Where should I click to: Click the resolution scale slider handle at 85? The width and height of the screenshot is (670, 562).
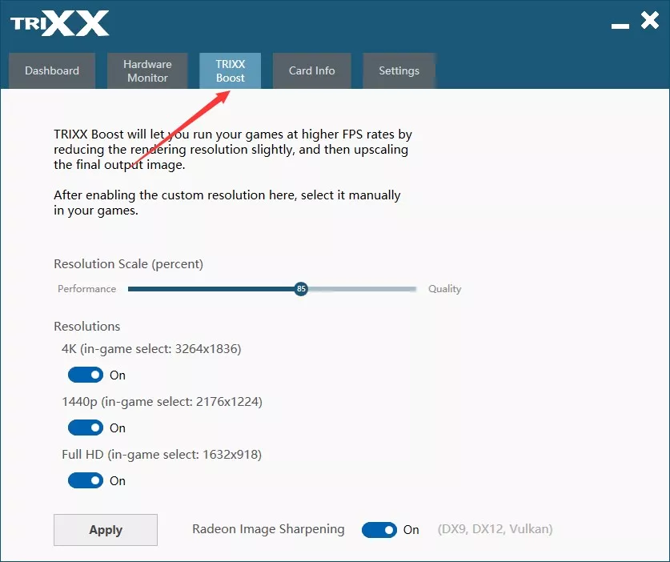click(301, 288)
